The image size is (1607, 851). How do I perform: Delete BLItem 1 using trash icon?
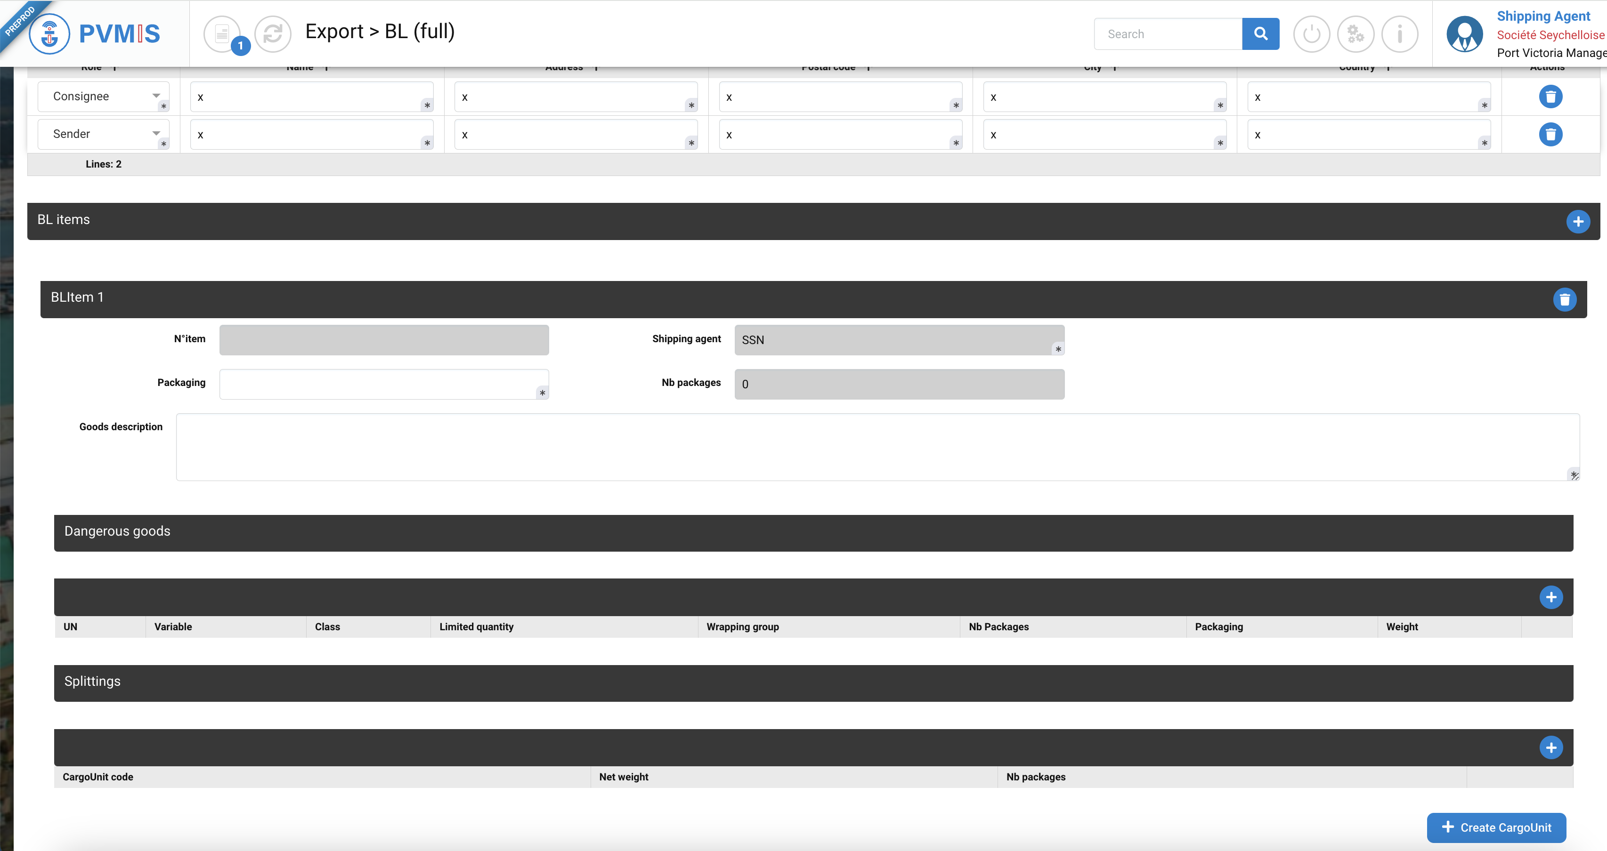click(1564, 300)
